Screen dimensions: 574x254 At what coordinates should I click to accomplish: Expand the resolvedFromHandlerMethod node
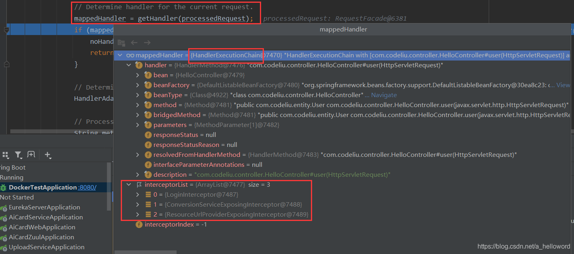tap(138, 155)
